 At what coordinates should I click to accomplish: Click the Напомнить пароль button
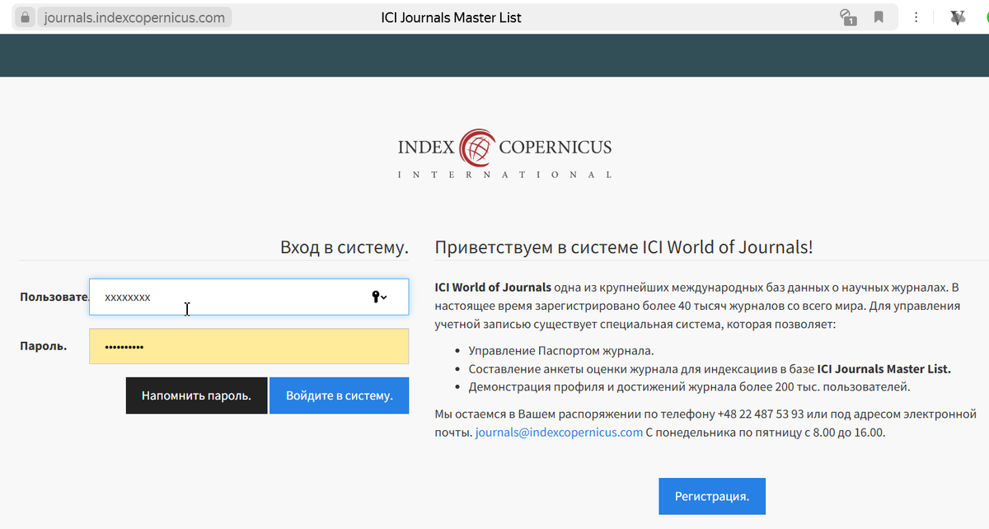pos(196,396)
